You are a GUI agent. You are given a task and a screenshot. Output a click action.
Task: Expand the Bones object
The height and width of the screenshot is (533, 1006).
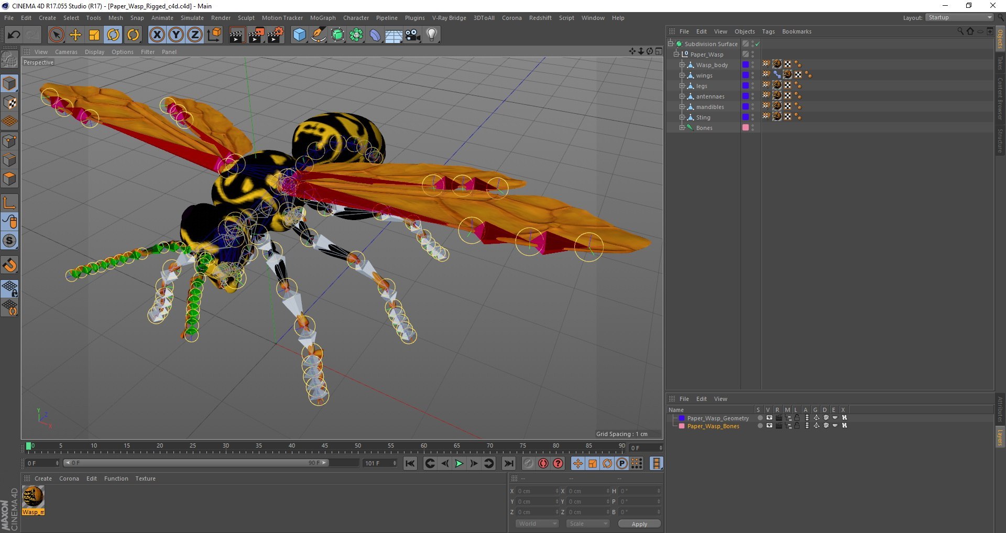682,127
